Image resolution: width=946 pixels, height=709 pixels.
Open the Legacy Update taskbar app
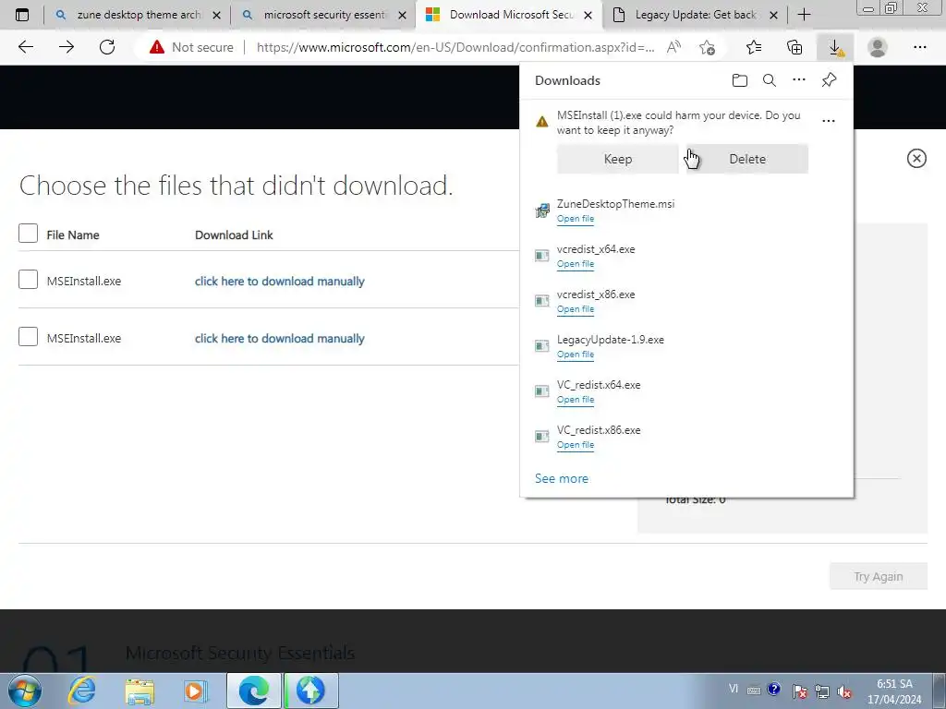(310, 691)
